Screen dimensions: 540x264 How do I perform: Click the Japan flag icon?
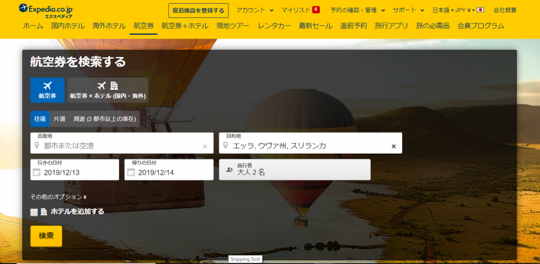click(480, 10)
